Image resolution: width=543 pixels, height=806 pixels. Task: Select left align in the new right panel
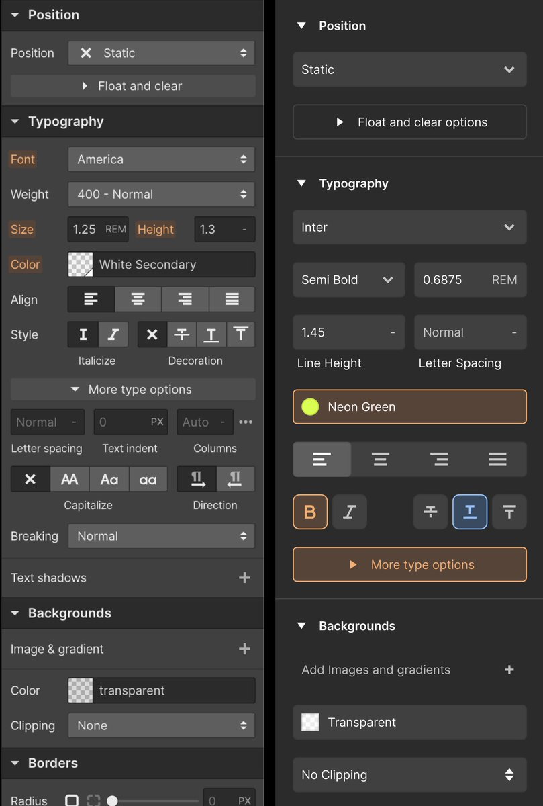click(x=322, y=459)
